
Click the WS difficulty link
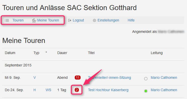[x=48, y=90]
